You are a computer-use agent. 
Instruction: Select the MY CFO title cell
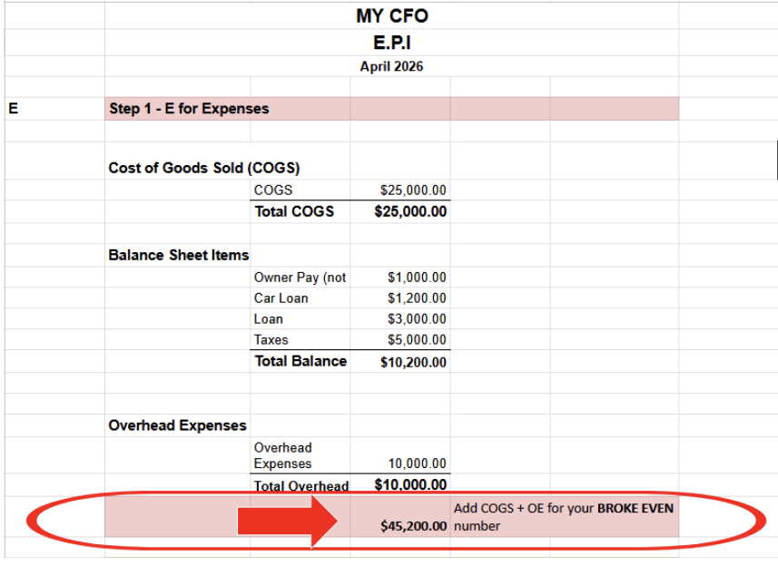(391, 16)
